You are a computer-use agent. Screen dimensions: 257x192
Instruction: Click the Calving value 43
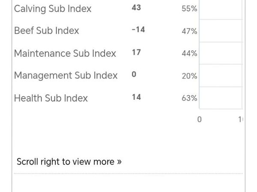(137, 8)
